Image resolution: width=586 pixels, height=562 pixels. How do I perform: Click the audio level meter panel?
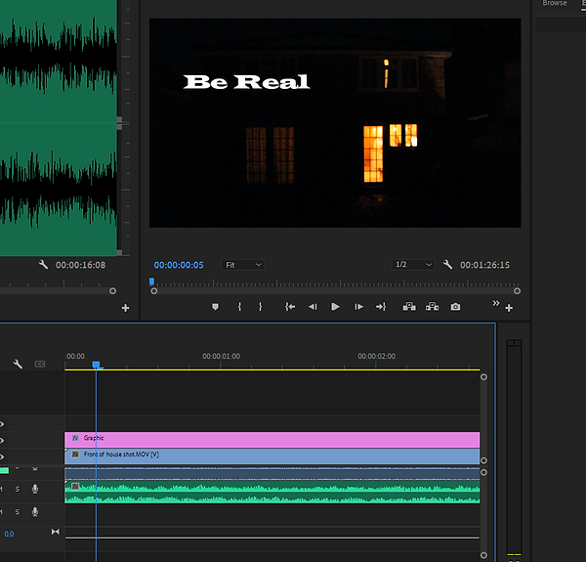514,448
